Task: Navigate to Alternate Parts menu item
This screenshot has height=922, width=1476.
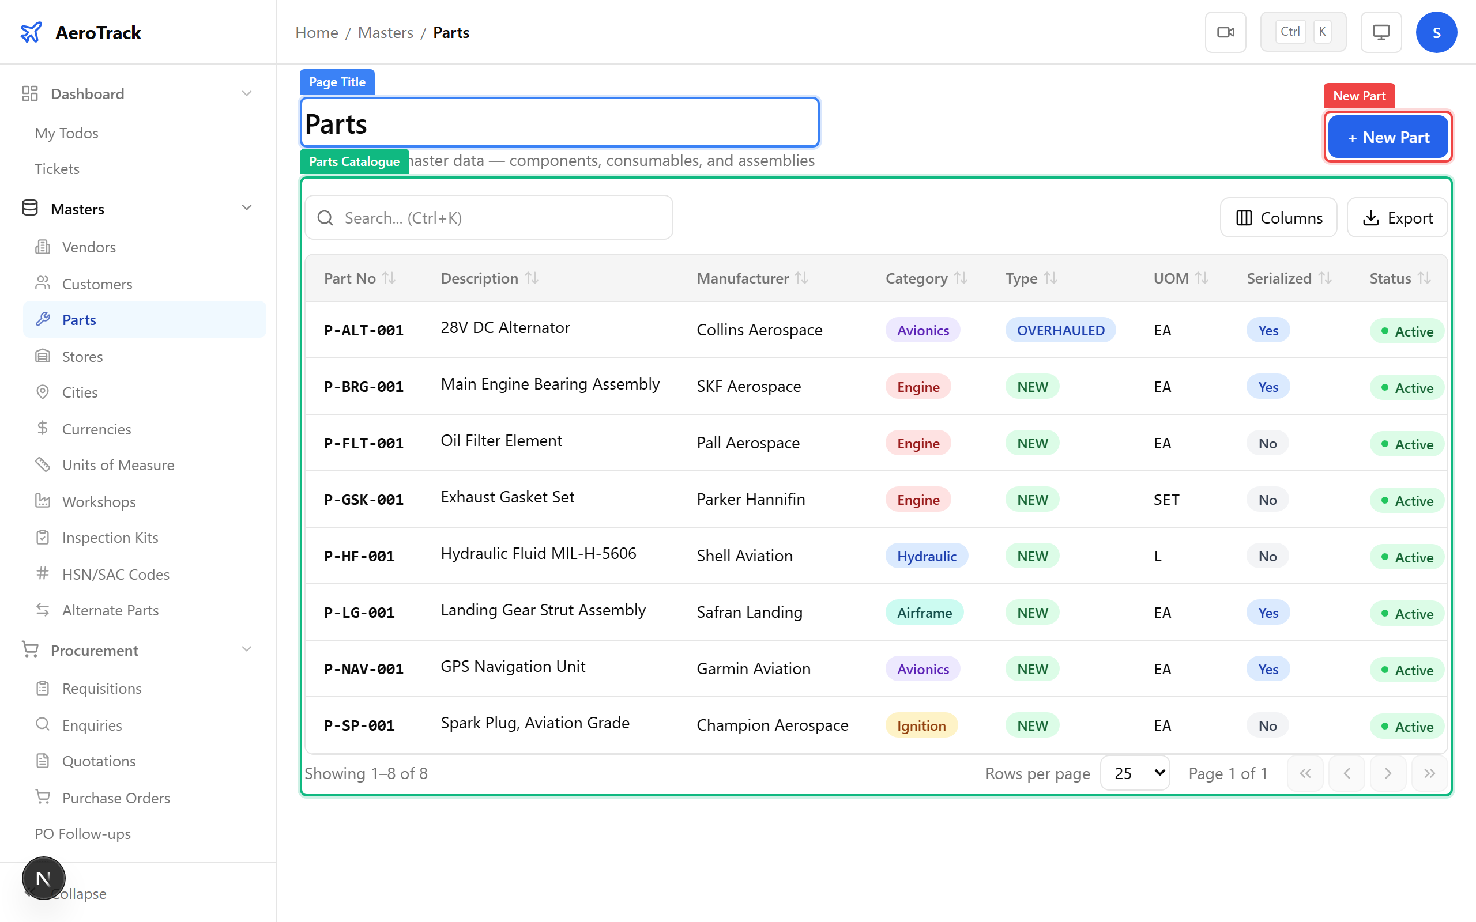Action: tap(110, 610)
